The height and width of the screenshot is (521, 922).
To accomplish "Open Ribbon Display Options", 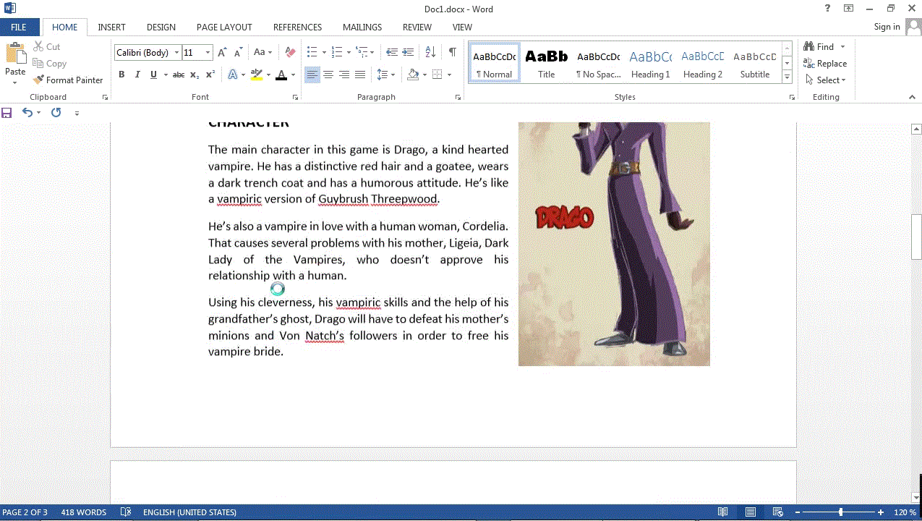I will tap(848, 9).
